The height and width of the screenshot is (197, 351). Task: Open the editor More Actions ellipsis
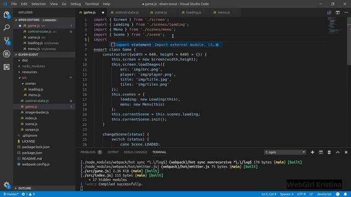click(x=346, y=13)
